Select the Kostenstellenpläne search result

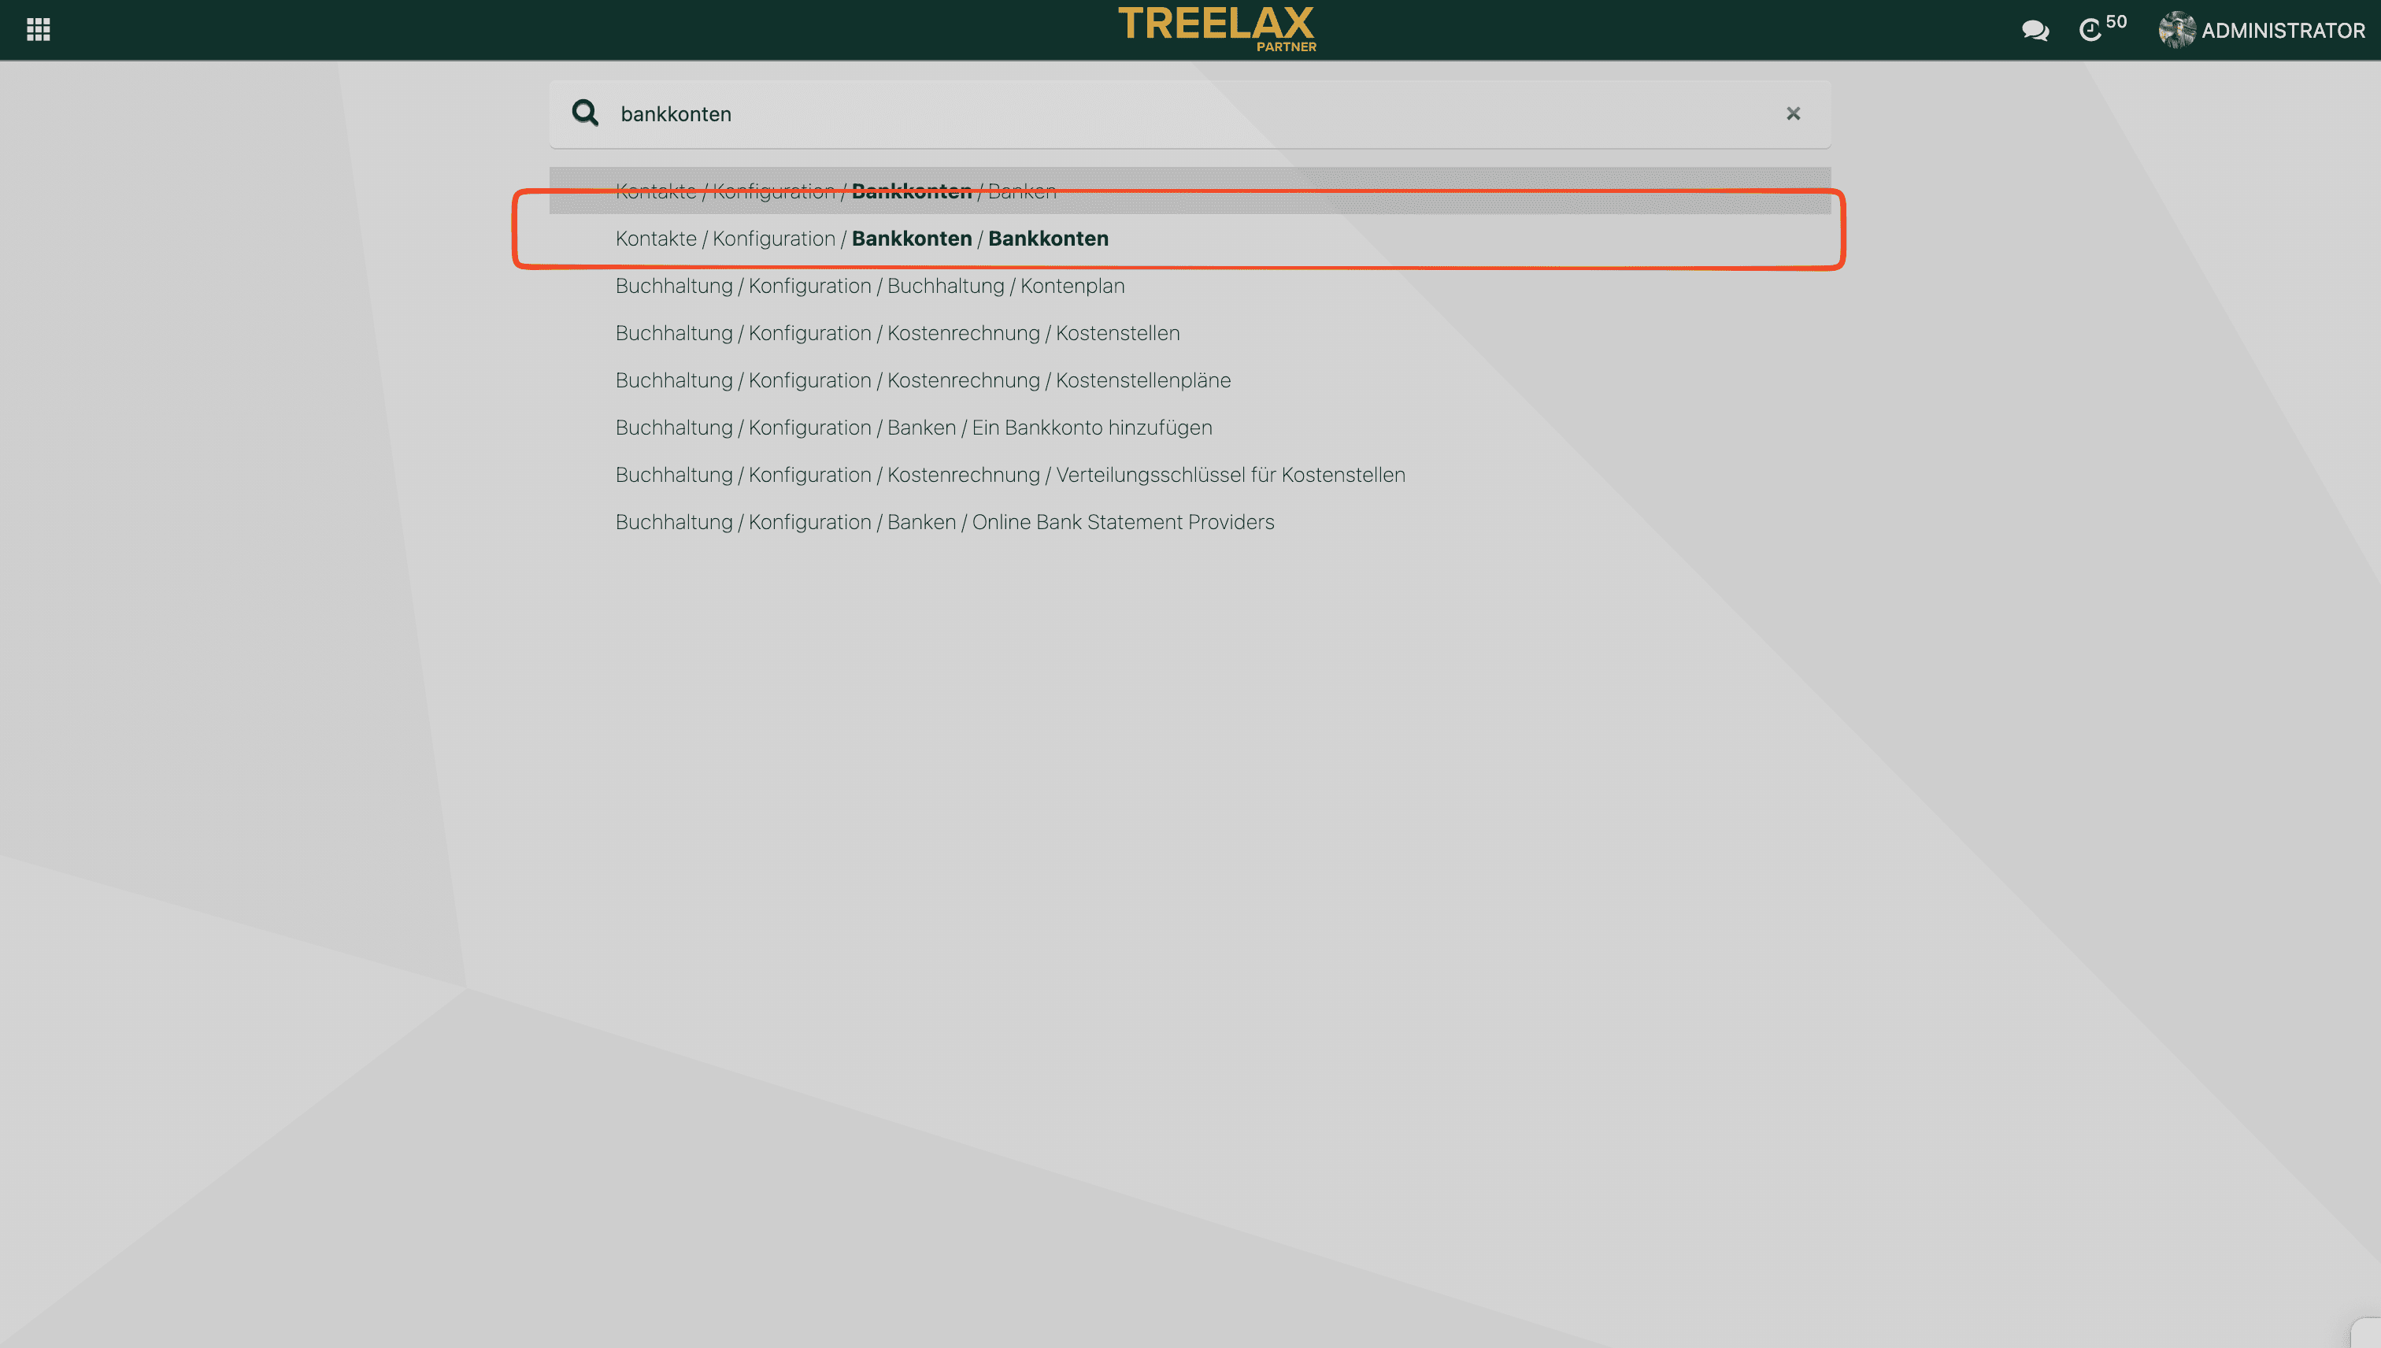(923, 380)
